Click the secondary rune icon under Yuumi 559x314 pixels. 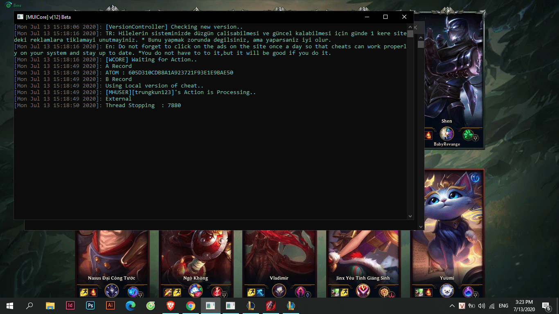click(x=468, y=292)
